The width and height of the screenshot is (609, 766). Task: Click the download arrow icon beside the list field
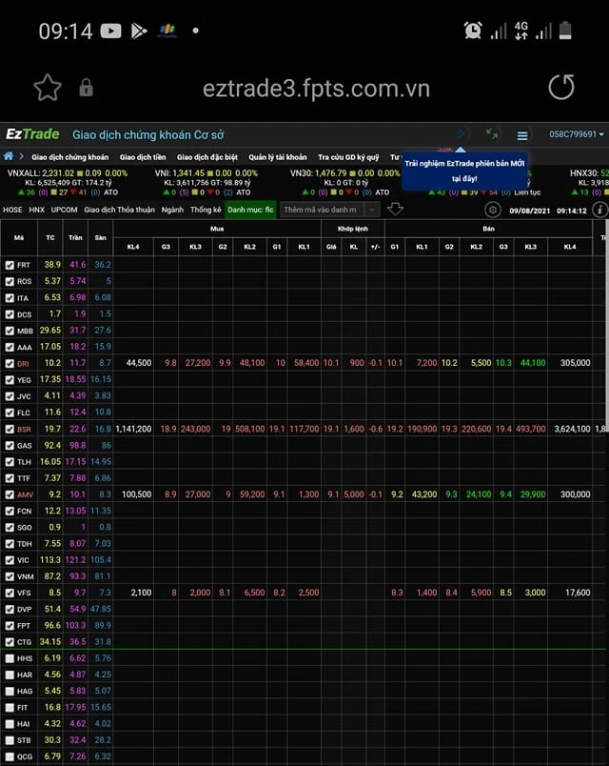pyautogui.click(x=396, y=209)
